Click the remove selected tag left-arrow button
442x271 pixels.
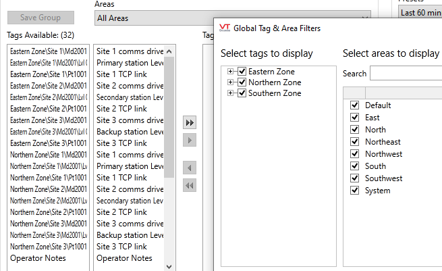[x=190, y=167]
